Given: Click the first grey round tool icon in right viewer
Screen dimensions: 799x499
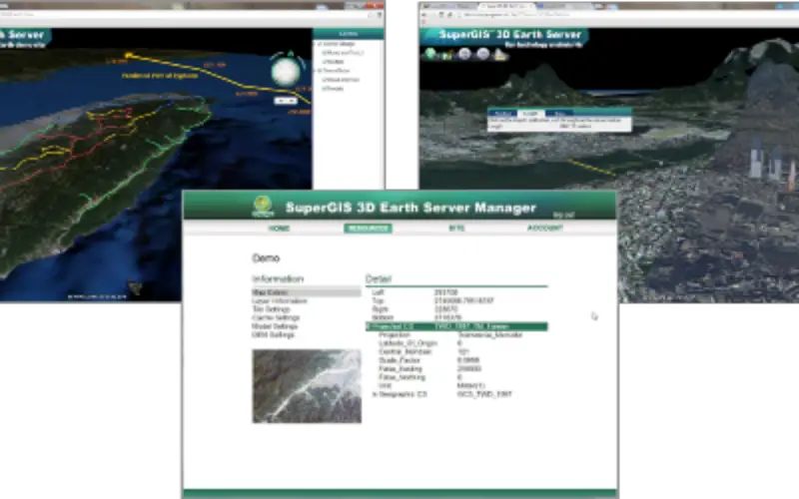Looking at the screenshot, I should [464, 54].
